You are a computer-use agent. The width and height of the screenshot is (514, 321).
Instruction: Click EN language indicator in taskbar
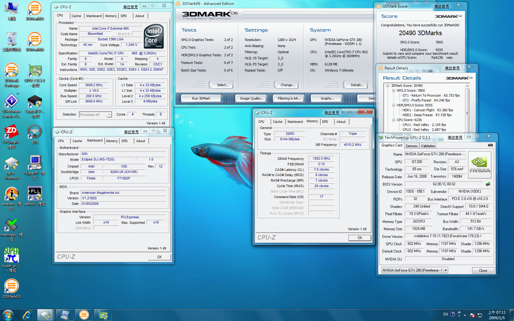point(445,314)
